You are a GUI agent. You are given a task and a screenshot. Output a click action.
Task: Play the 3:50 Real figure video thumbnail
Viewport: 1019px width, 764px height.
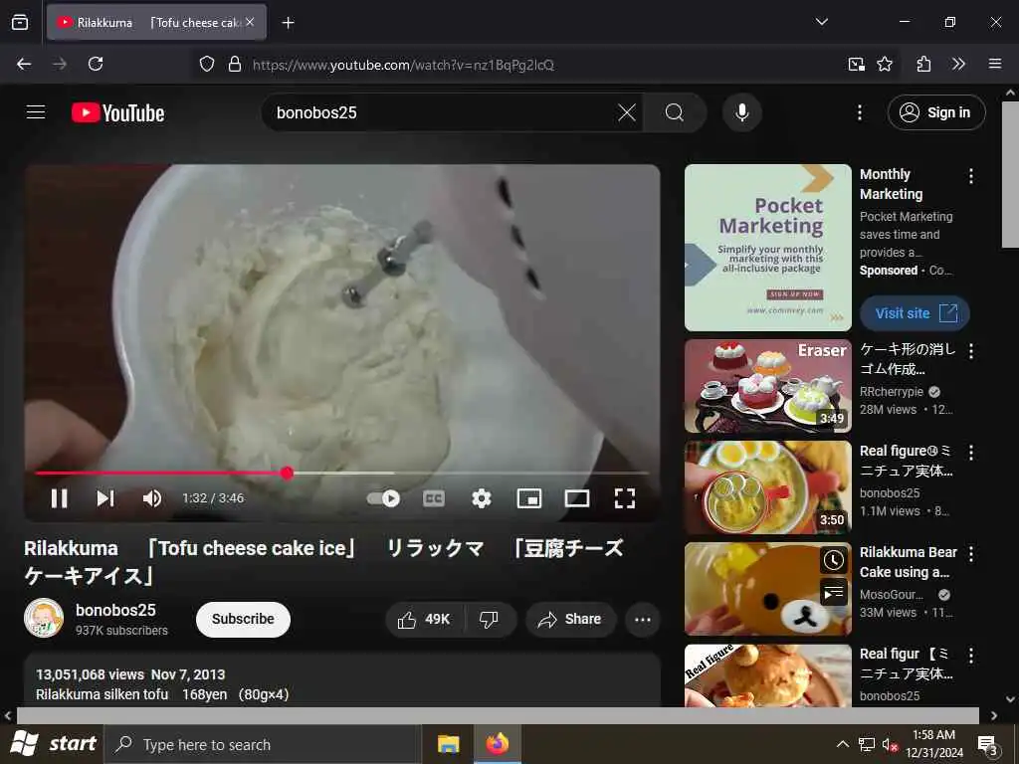pos(767,487)
